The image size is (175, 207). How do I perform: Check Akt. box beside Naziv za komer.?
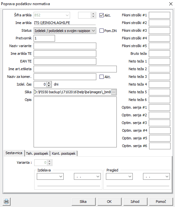point(101,77)
